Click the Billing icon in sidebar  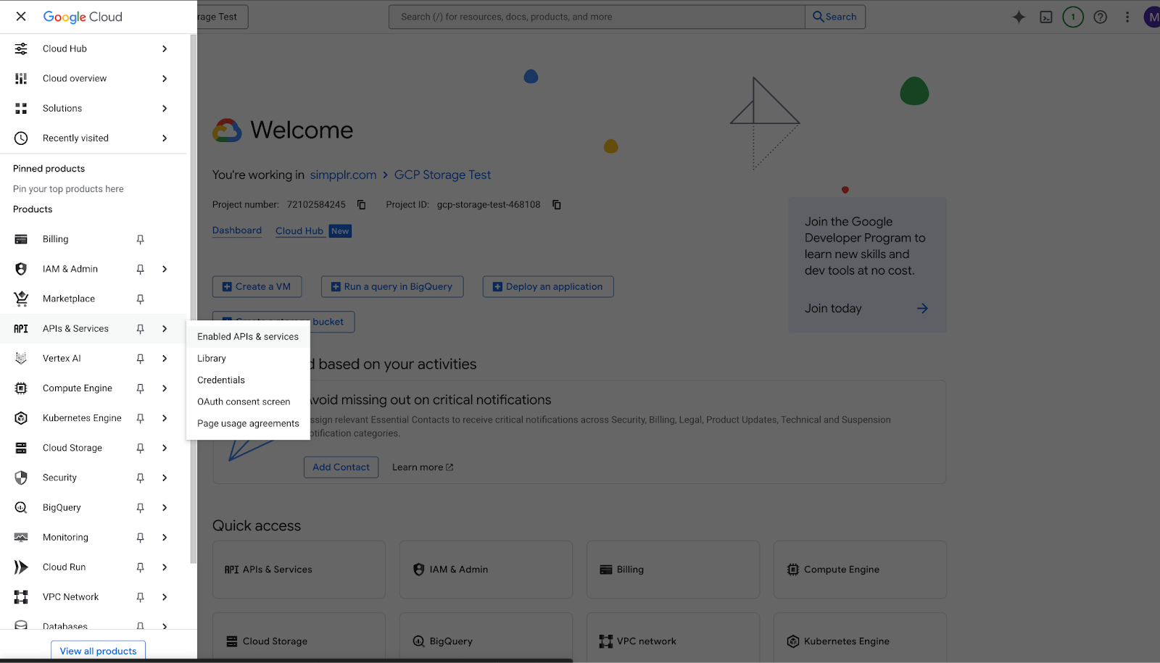tap(21, 239)
